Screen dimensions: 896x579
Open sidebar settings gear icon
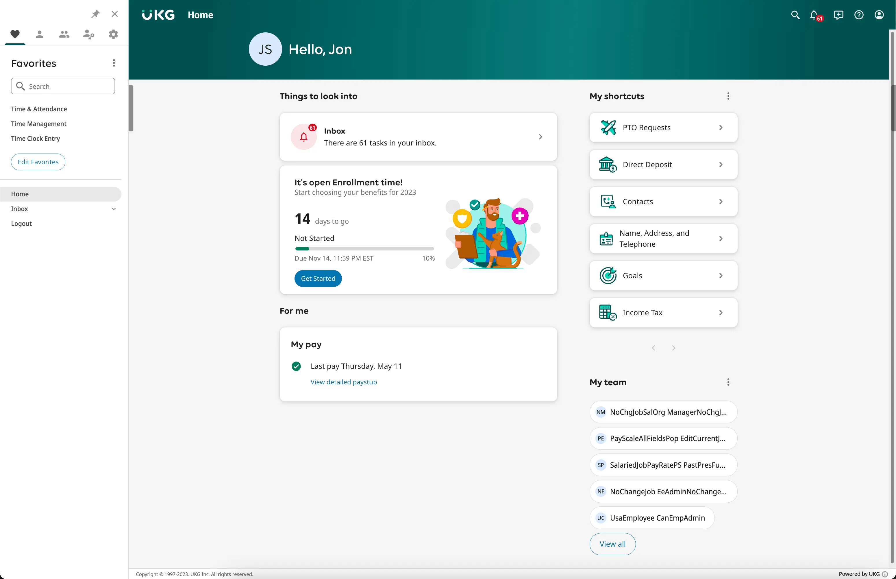pos(113,34)
